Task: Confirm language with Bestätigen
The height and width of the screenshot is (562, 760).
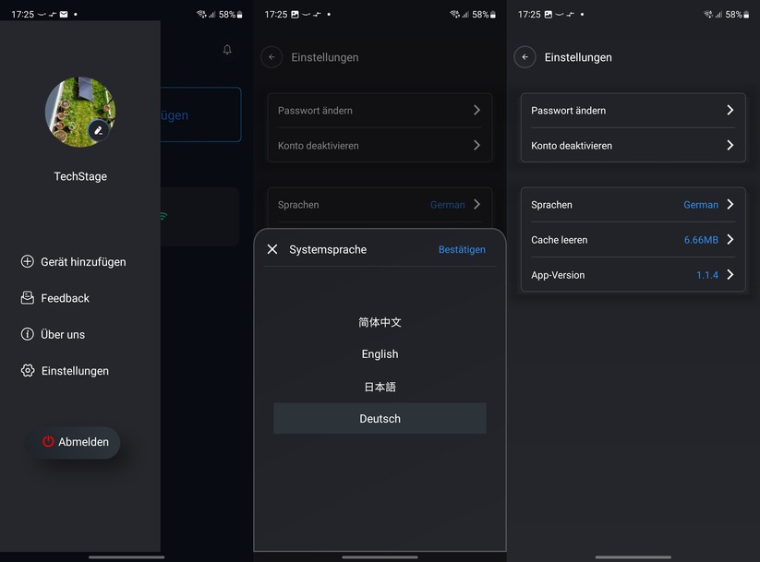Action: [462, 249]
